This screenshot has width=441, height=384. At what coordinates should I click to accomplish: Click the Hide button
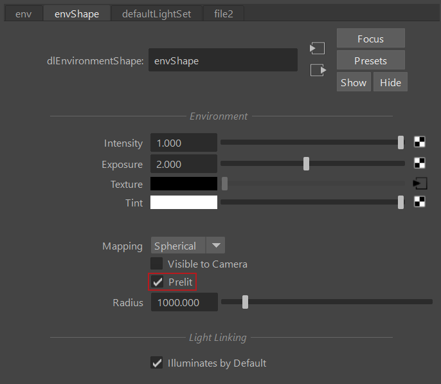[x=390, y=82]
